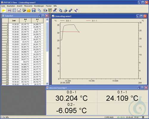This screenshot has width=149, height=119.
Task: Click the table scrollbar down arrow
Action: (47, 84)
